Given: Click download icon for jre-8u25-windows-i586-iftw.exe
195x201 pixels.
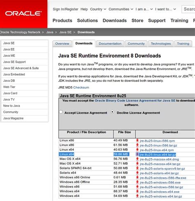Looking at the screenshot, I should [137, 178].
